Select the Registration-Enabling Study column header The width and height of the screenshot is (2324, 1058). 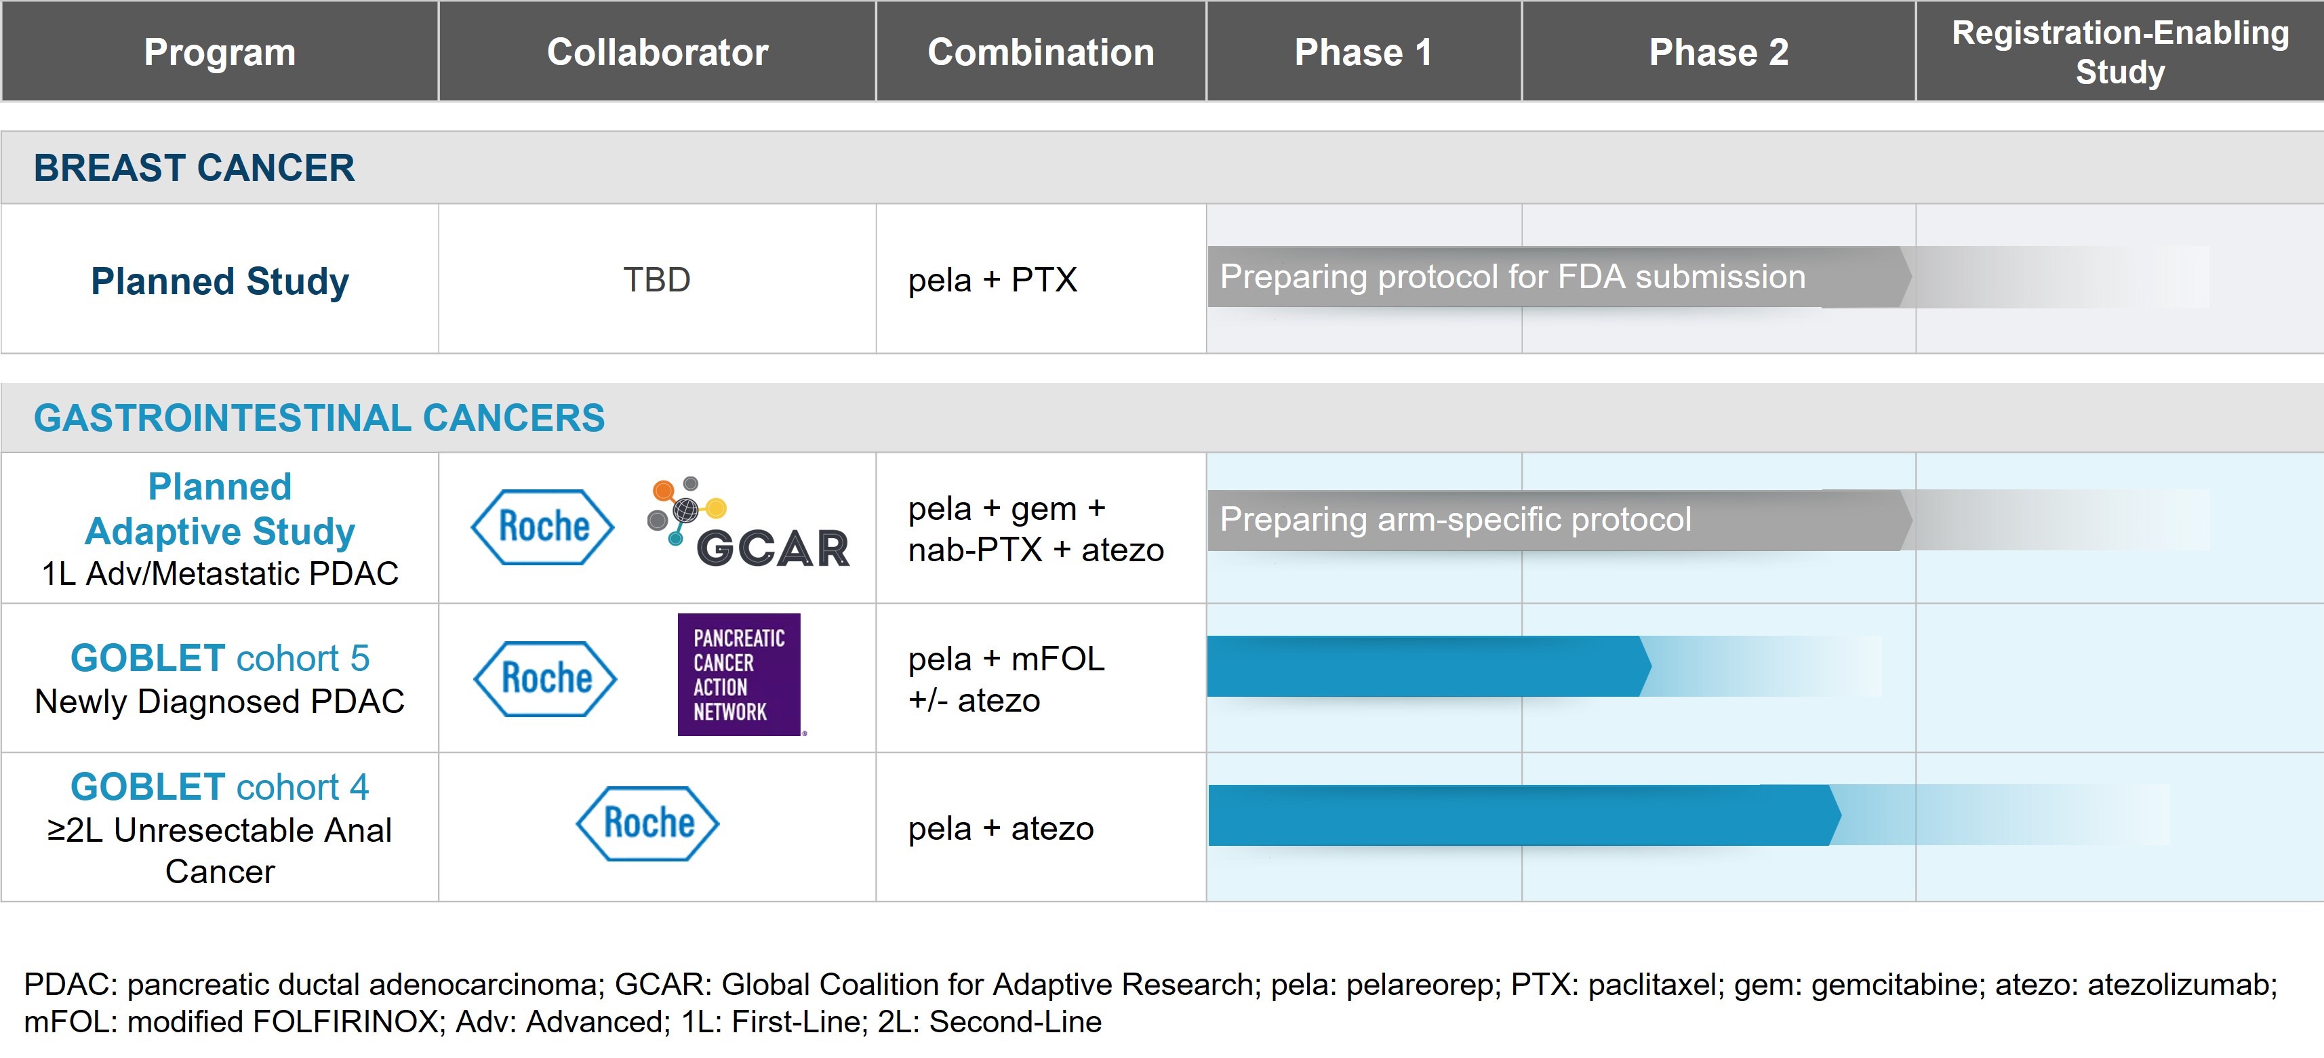point(2119,52)
